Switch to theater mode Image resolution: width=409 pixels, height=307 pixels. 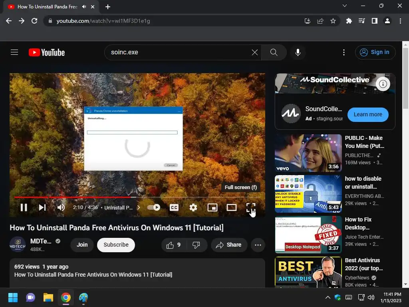(x=231, y=207)
